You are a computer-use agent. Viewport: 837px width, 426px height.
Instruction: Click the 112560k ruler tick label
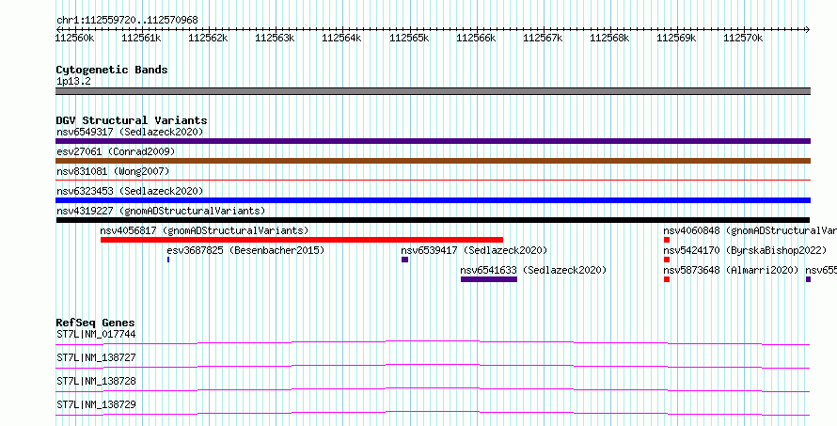(x=76, y=38)
